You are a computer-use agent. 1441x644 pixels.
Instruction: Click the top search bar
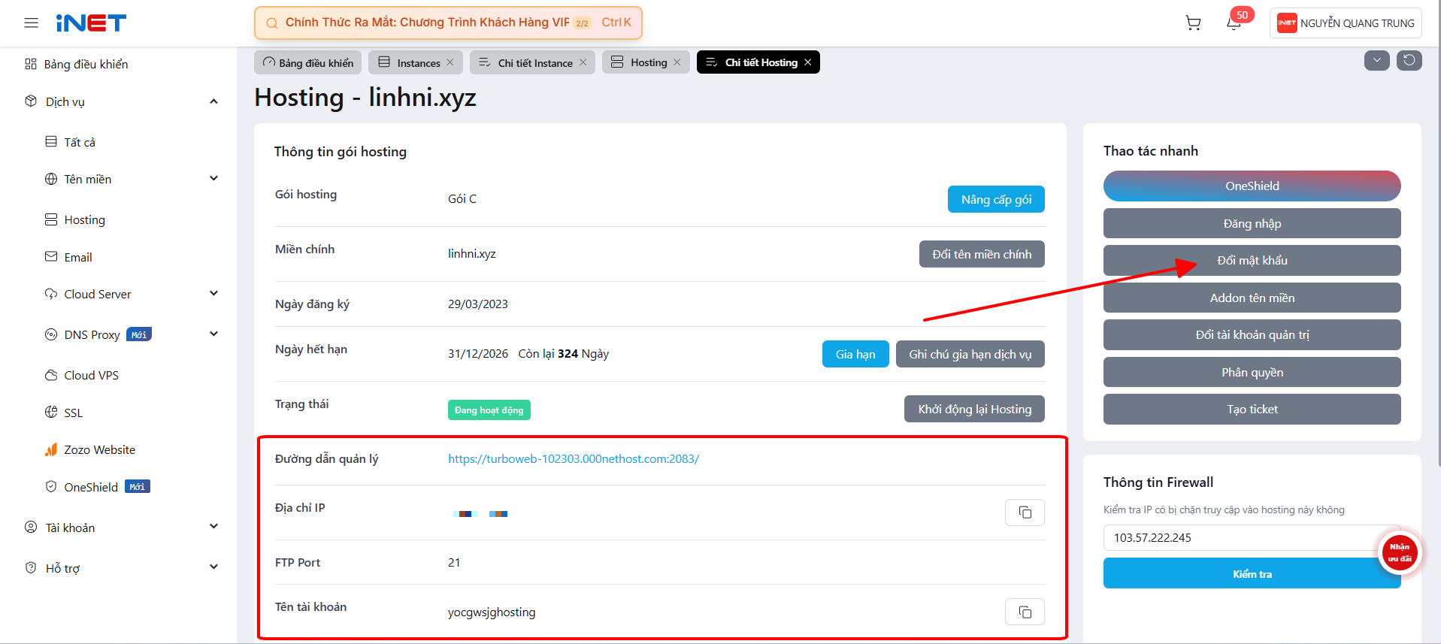448,23
